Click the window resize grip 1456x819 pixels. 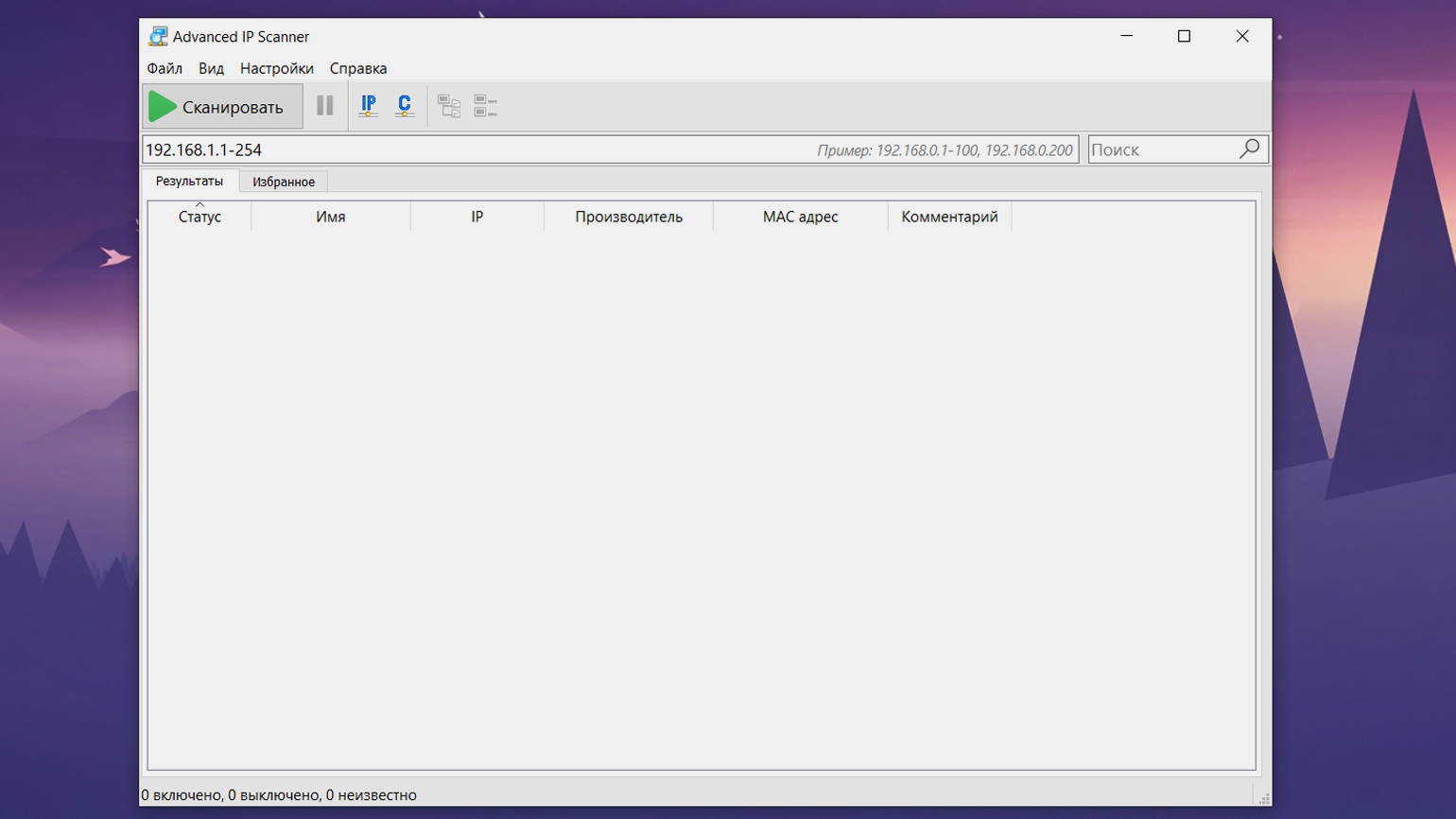point(1263,798)
